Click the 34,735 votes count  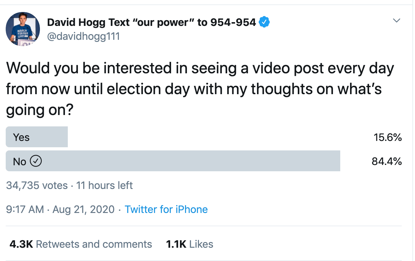[37, 185]
